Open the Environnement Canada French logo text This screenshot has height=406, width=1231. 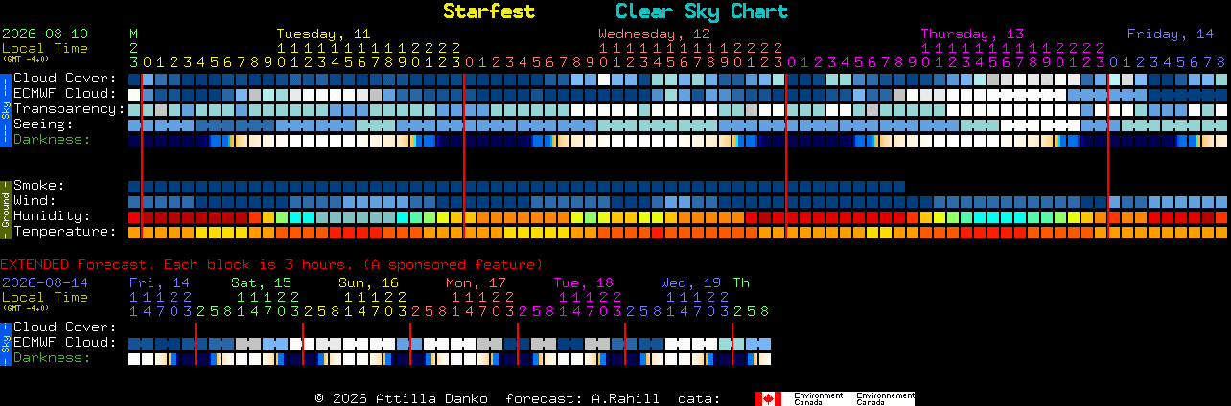[x=885, y=398]
